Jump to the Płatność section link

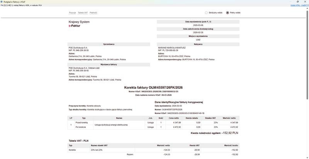click(x=93, y=13)
